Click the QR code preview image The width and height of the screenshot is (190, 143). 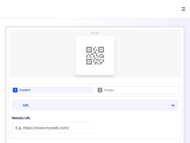click(95, 56)
